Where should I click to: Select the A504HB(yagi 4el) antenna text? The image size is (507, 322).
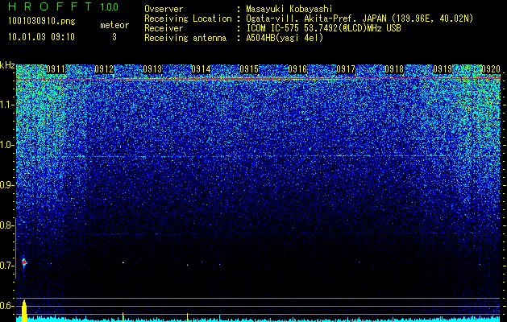click(x=285, y=38)
